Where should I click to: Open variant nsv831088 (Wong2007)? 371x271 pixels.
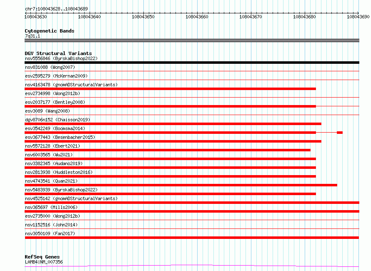[50, 67]
